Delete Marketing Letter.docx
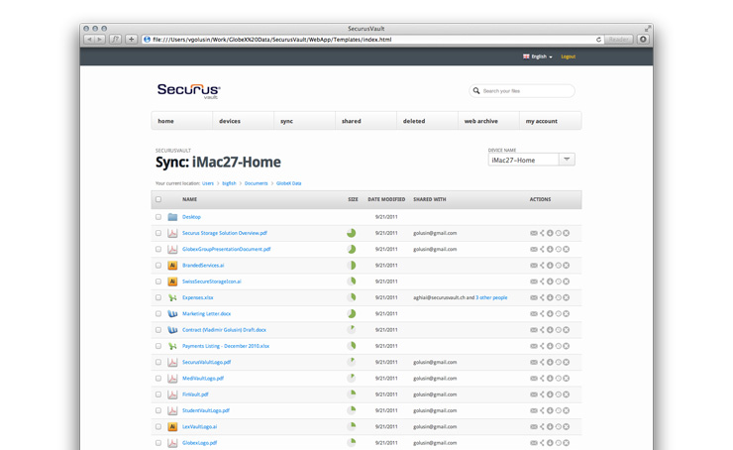Image resolution: width=733 pixels, height=450 pixels. coord(567,314)
